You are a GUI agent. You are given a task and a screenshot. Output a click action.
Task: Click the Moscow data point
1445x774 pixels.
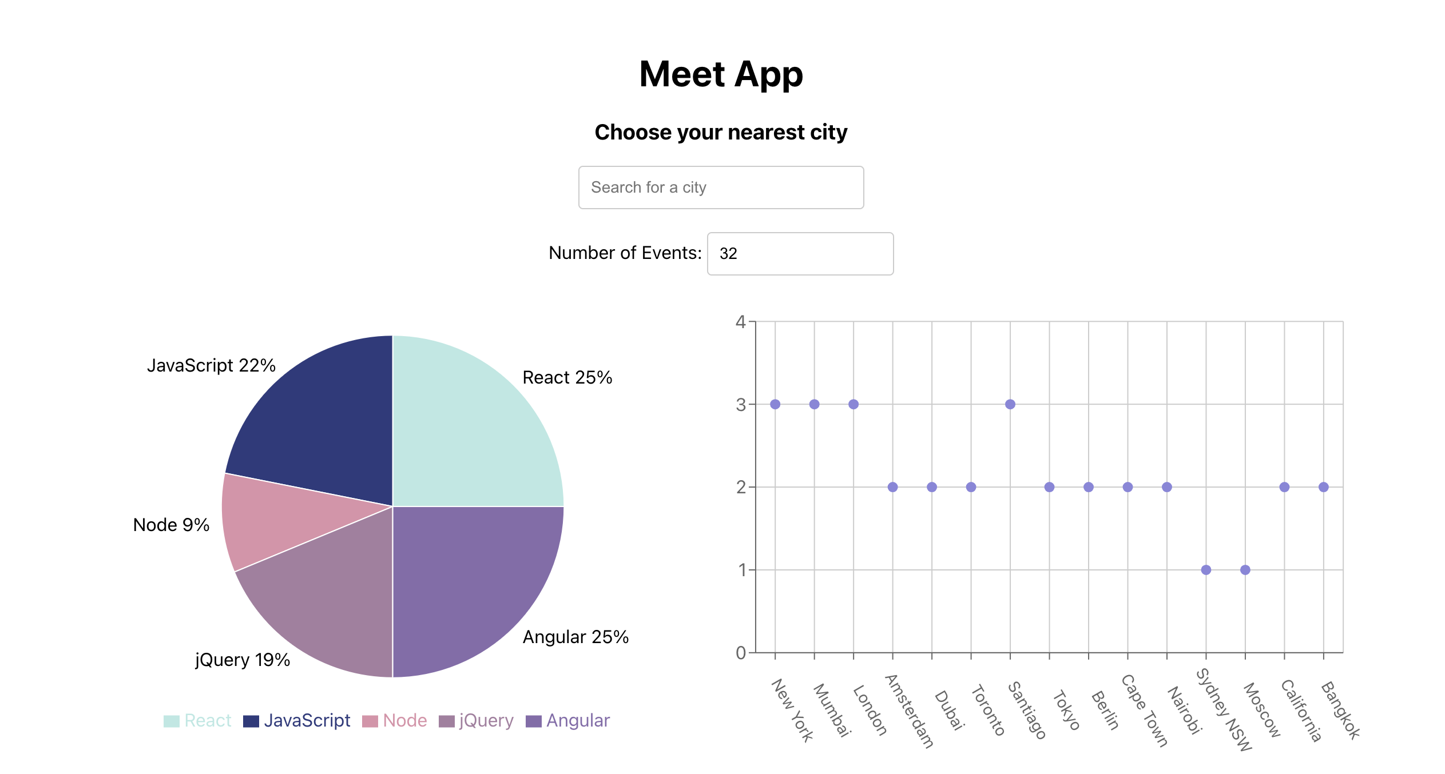(1245, 570)
